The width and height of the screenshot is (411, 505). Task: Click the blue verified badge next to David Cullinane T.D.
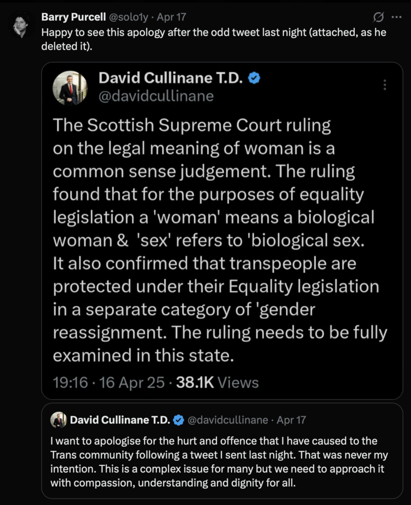coord(253,77)
